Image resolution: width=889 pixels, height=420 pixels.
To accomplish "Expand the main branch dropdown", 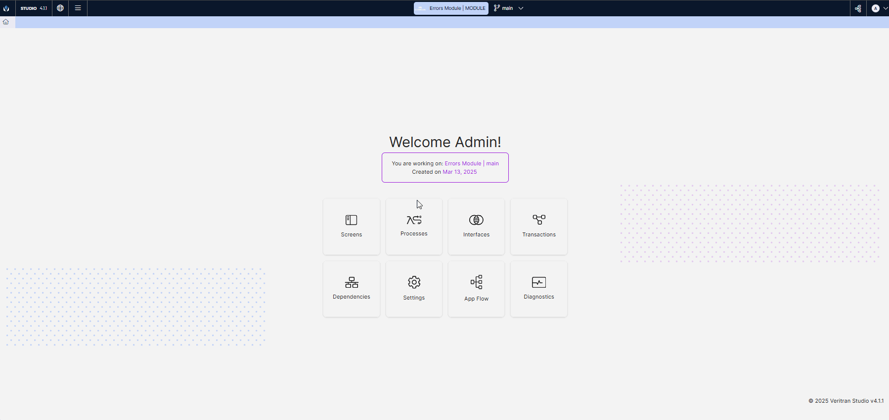I will click(521, 8).
